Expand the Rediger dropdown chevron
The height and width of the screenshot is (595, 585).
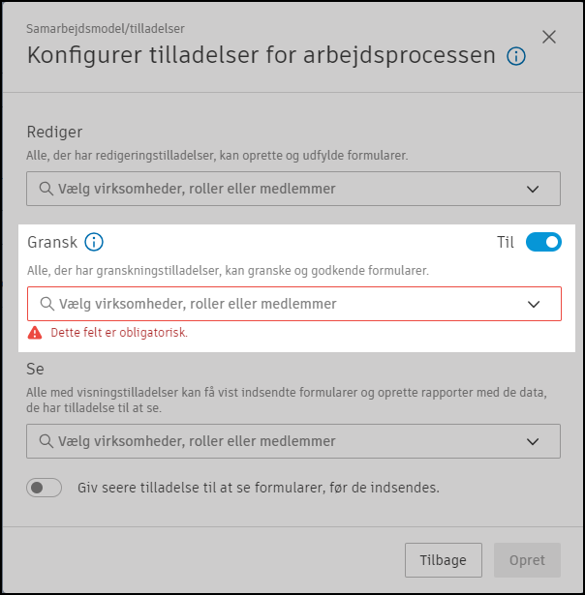point(533,190)
